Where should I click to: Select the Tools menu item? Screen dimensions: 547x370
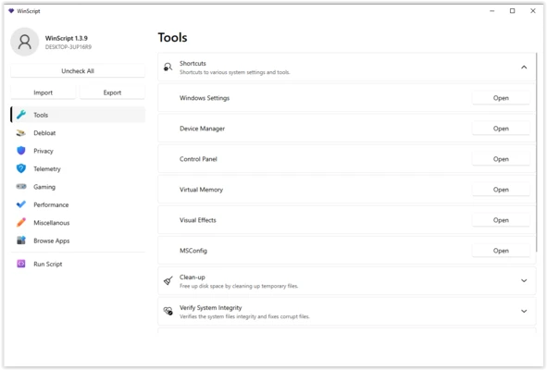pos(78,115)
